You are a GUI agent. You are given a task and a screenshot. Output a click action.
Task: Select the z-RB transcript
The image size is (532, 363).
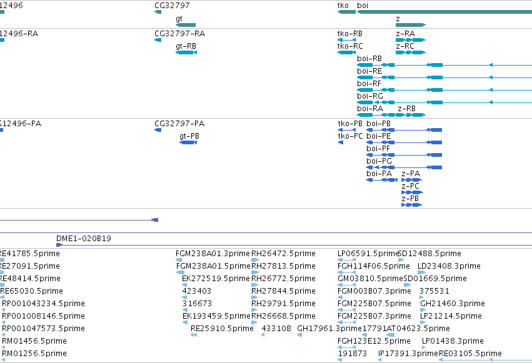pyautogui.click(x=411, y=115)
